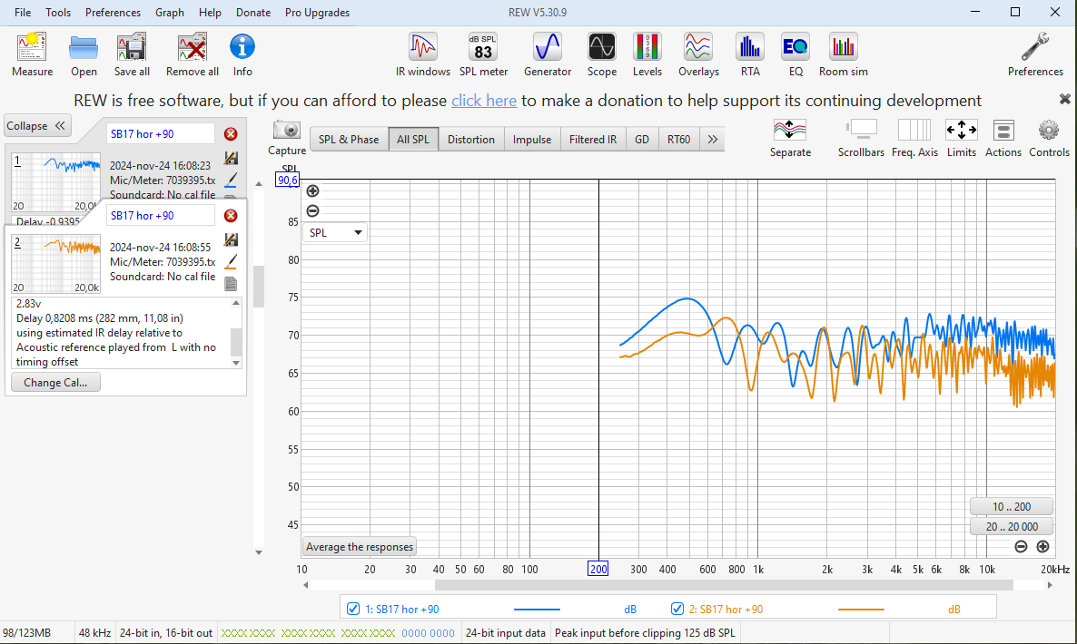Toggle the Scrollbars display option
The width and height of the screenshot is (1077, 644).
coord(861,138)
